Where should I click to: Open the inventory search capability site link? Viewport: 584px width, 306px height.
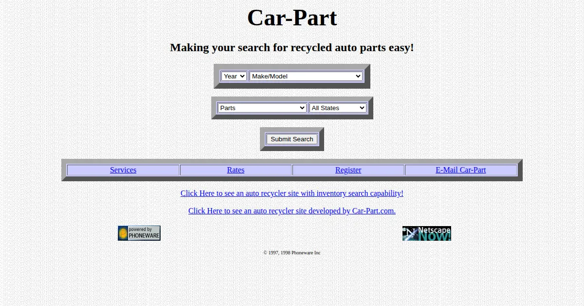[292, 193]
